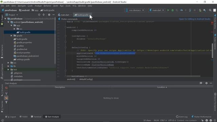Open the profiler gauge icon

[181, 10]
